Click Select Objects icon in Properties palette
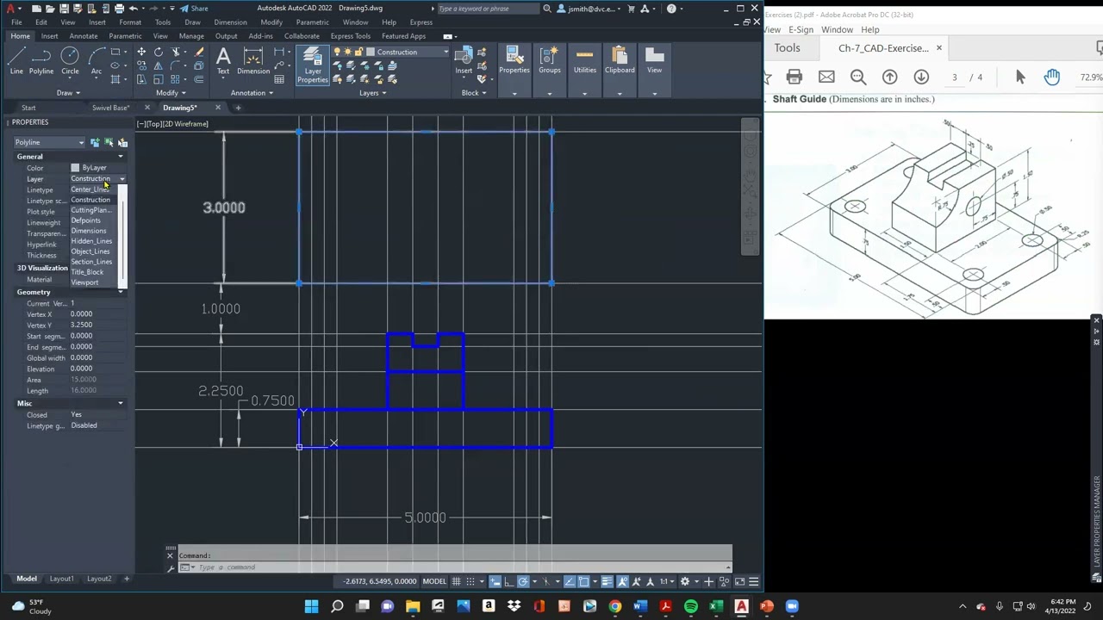 pyautogui.click(x=109, y=142)
